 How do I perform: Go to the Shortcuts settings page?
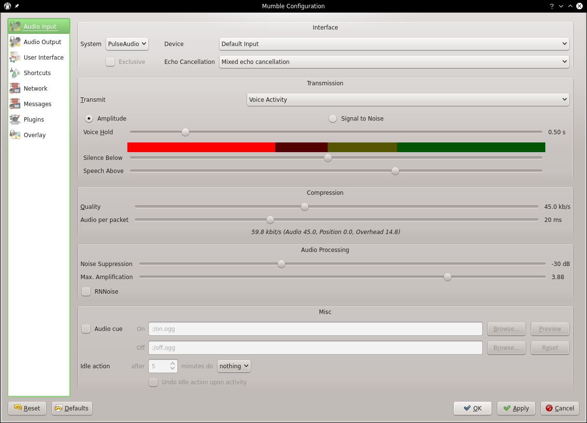coord(39,73)
